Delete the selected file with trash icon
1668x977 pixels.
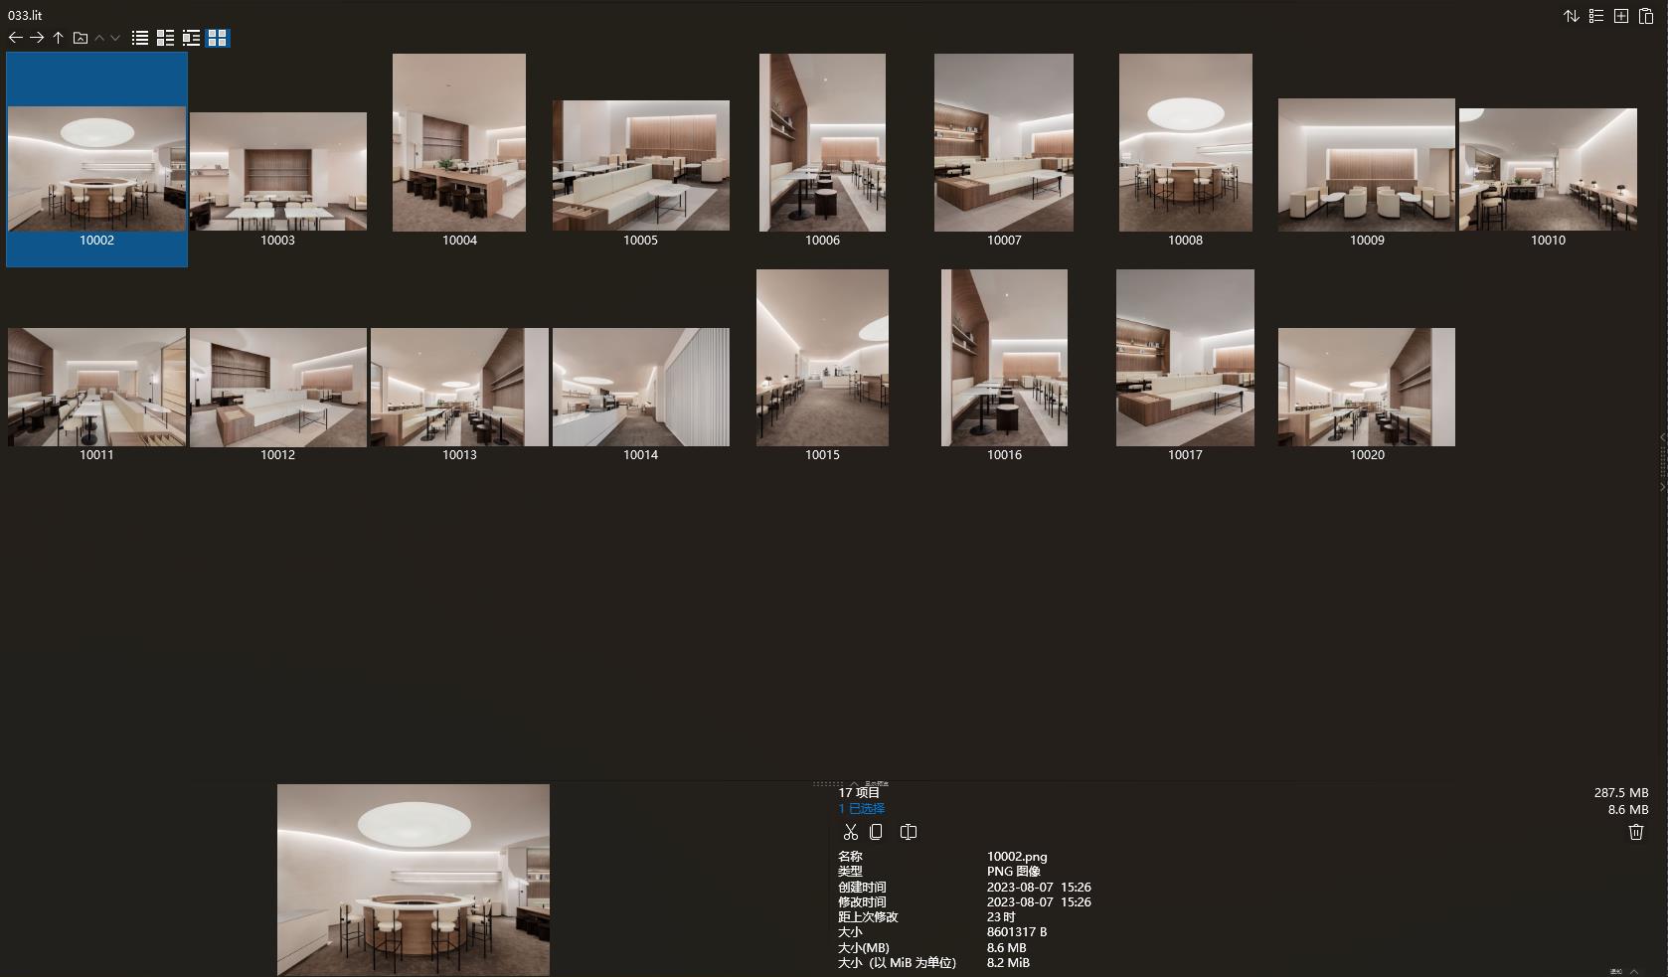1636,832
